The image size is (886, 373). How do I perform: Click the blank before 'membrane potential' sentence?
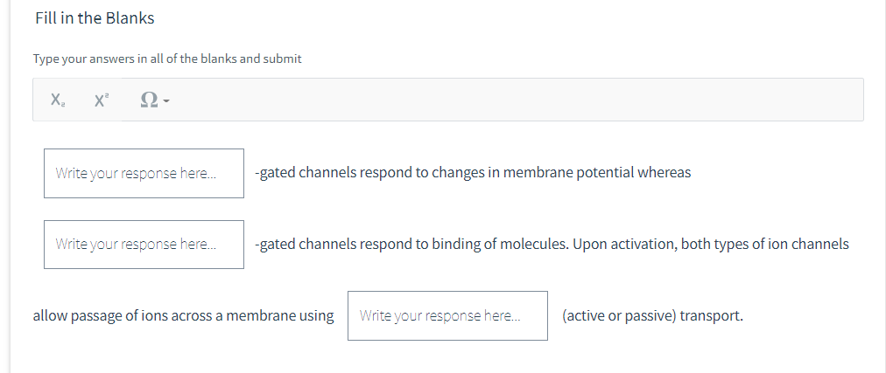pyautogui.click(x=144, y=173)
